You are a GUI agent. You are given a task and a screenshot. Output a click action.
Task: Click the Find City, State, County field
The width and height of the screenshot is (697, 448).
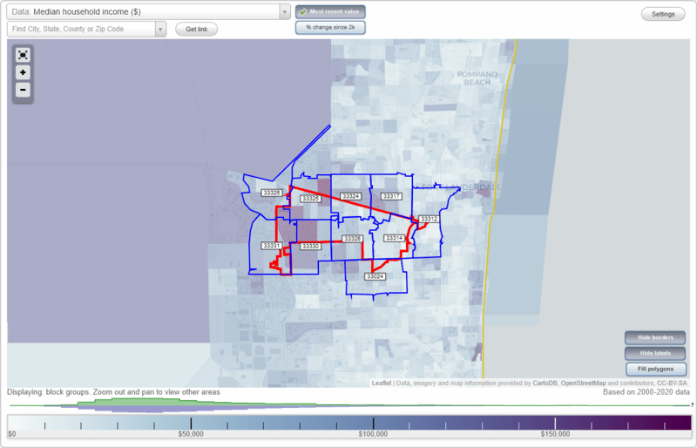[81, 30]
